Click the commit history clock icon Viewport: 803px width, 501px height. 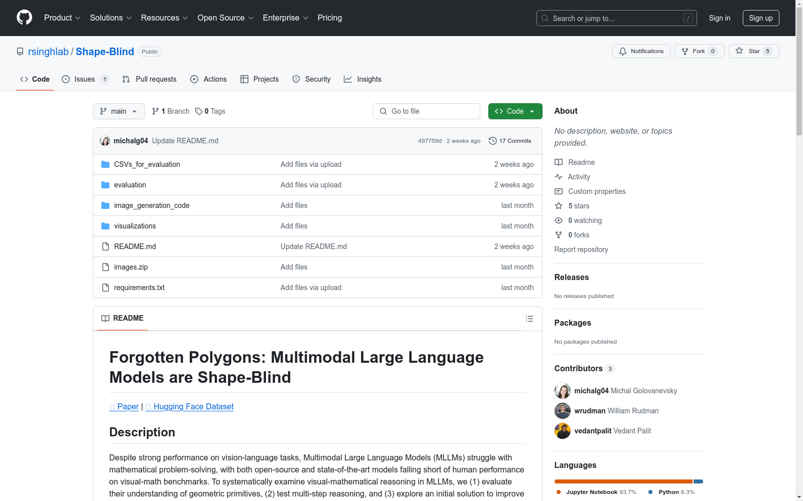point(493,141)
